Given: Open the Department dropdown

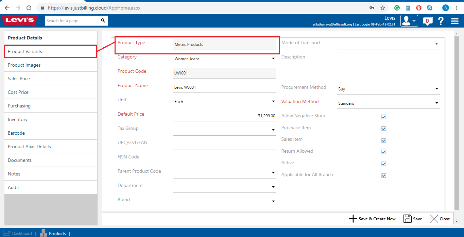Looking at the screenshot, I should point(225,187).
